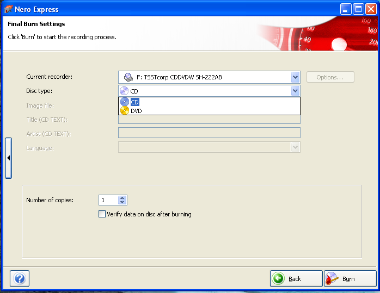Choose DVD in the disc type list
The image size is (380, 293).
(209, 111)
